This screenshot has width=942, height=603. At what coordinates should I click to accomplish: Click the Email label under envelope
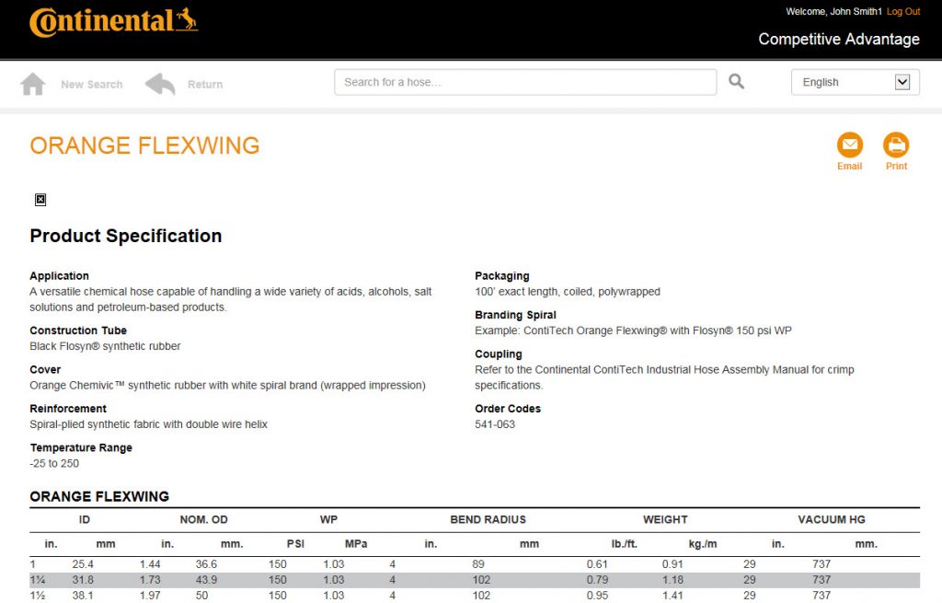[849, 167]
